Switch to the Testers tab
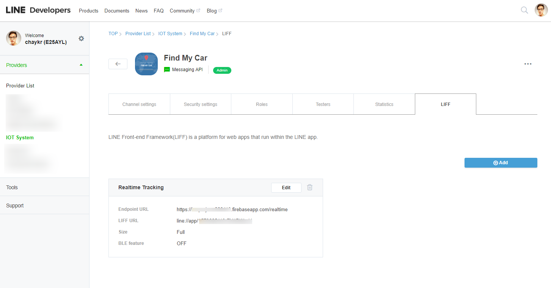This screenshot has width=551, height=288. 323,104
